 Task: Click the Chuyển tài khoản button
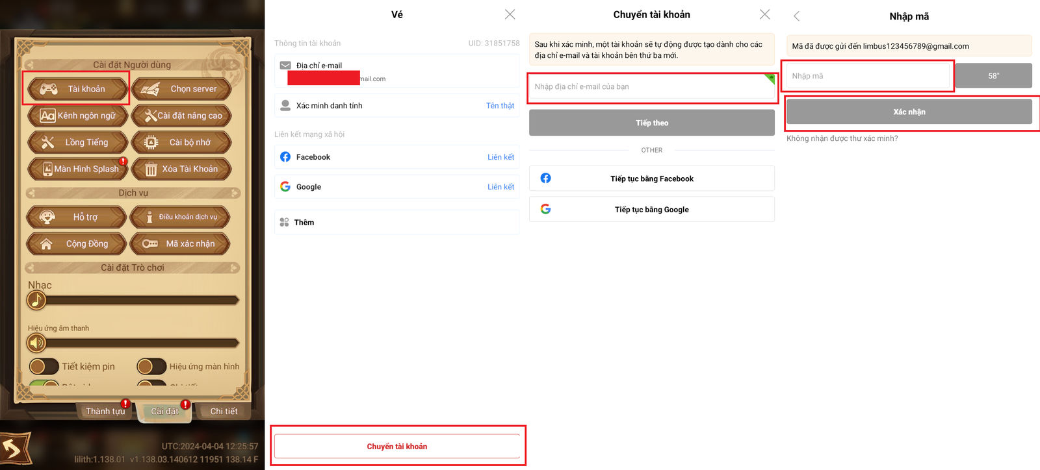point(397,446)
